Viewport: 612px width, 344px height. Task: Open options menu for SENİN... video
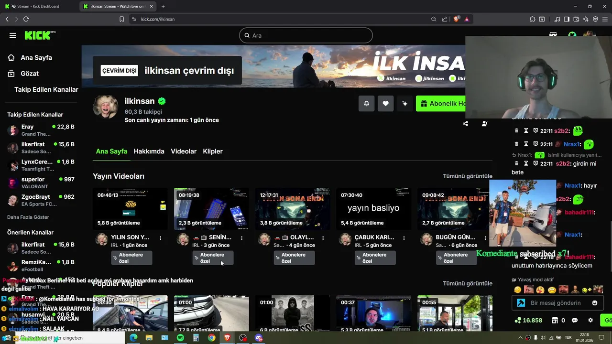[241, 237]
